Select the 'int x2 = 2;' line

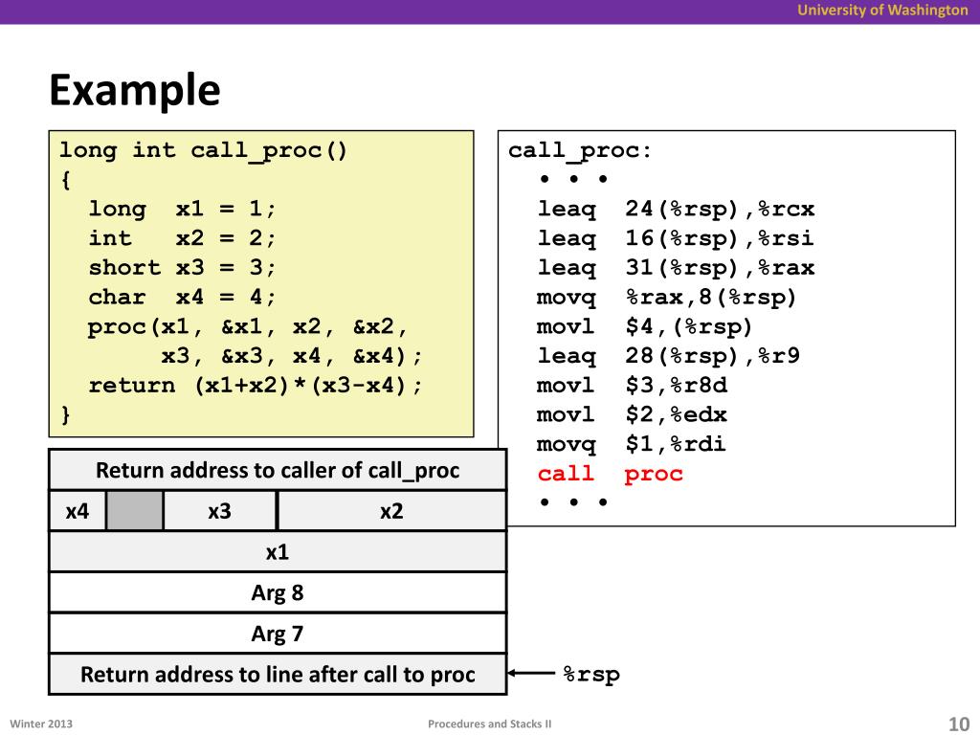tap(182, 238)
